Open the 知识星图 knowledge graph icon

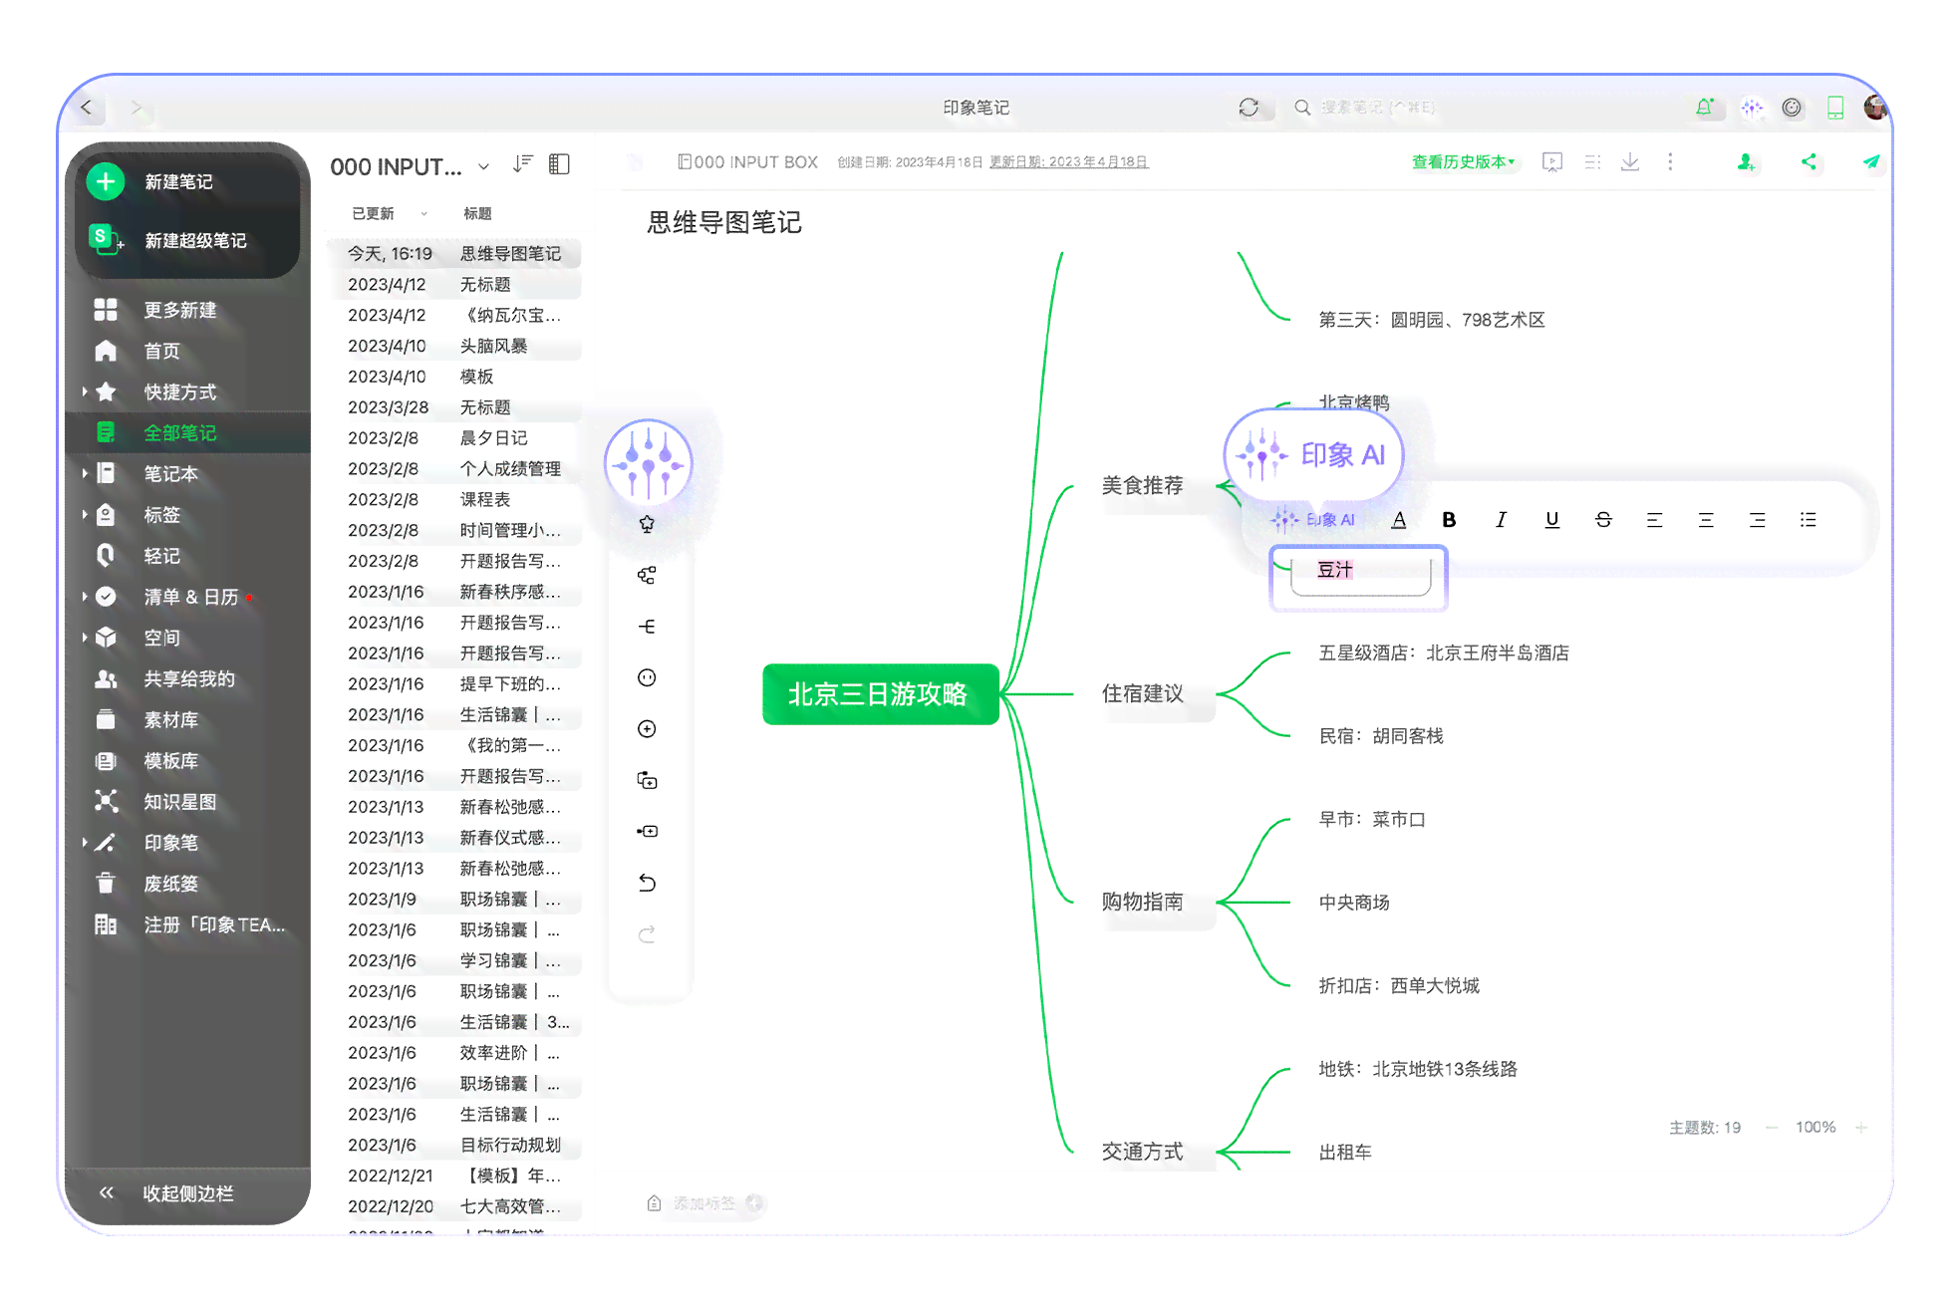click(106, 801)
